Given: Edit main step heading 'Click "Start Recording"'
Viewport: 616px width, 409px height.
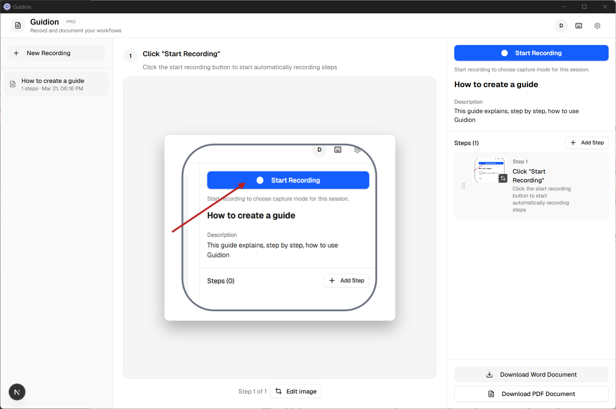Looking at the screenshot, I should tap(181, 54).
